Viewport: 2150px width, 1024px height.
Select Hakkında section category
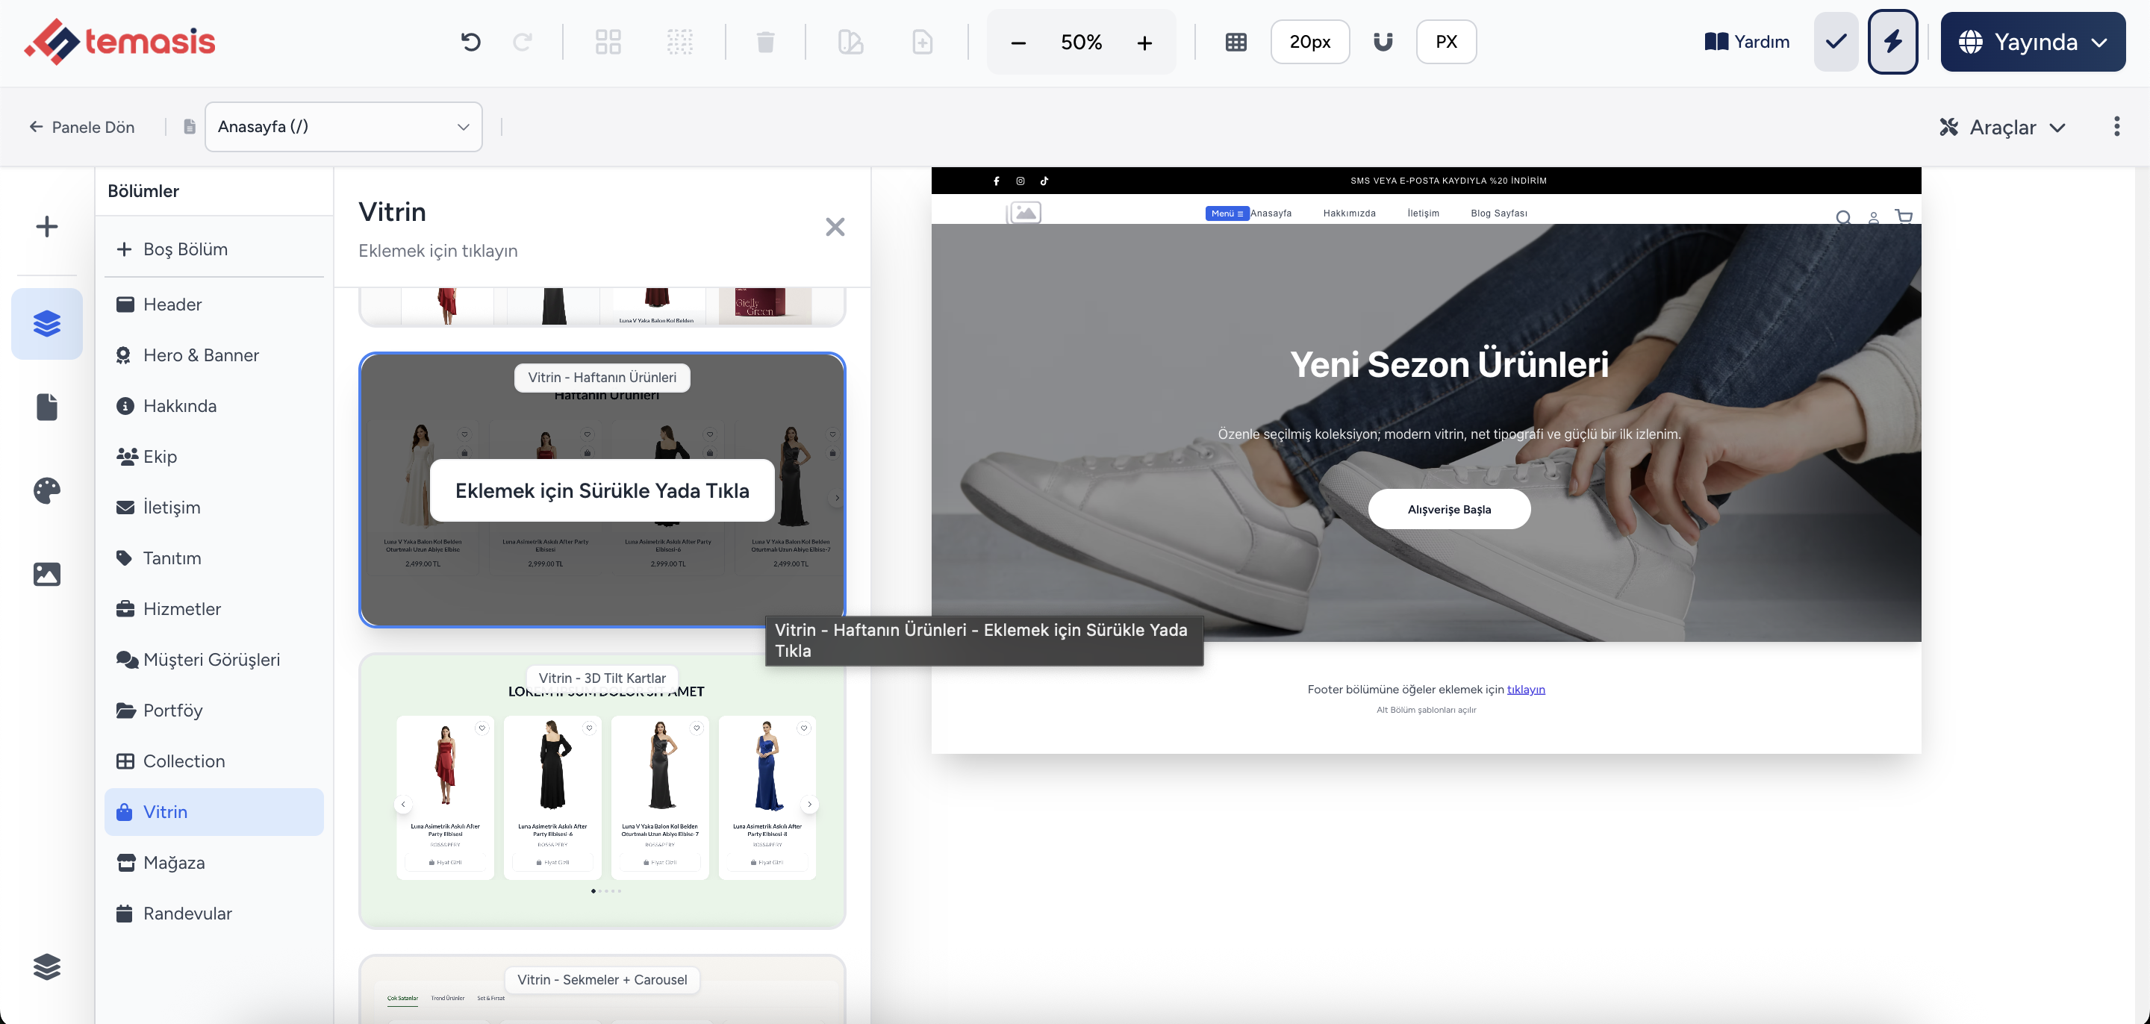(214, 407)
